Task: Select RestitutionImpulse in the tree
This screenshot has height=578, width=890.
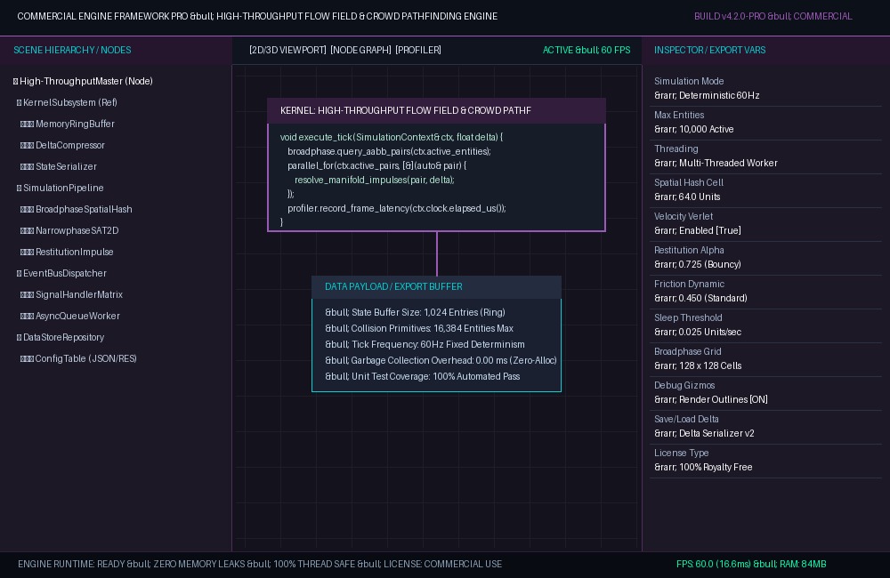Action: click(x=67, y=252)
